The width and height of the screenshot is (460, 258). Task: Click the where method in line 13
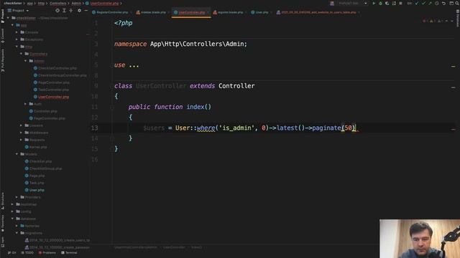point(206,128)
